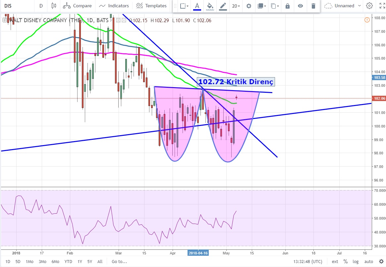Open the visual order layers menu
Viewport: 386px width, 267px height.
pyautogui.click(x=262, y=6)
